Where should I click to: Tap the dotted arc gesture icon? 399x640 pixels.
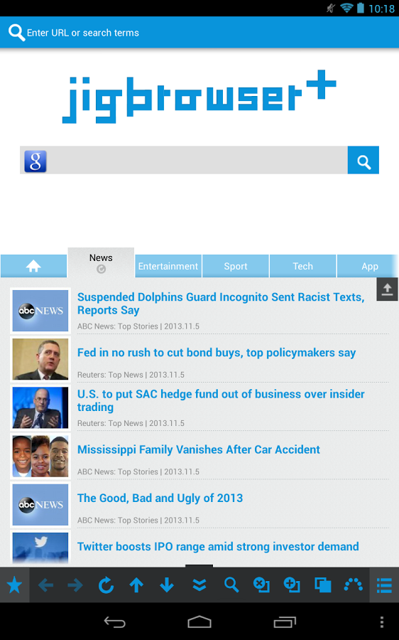(x=354, y=585)
